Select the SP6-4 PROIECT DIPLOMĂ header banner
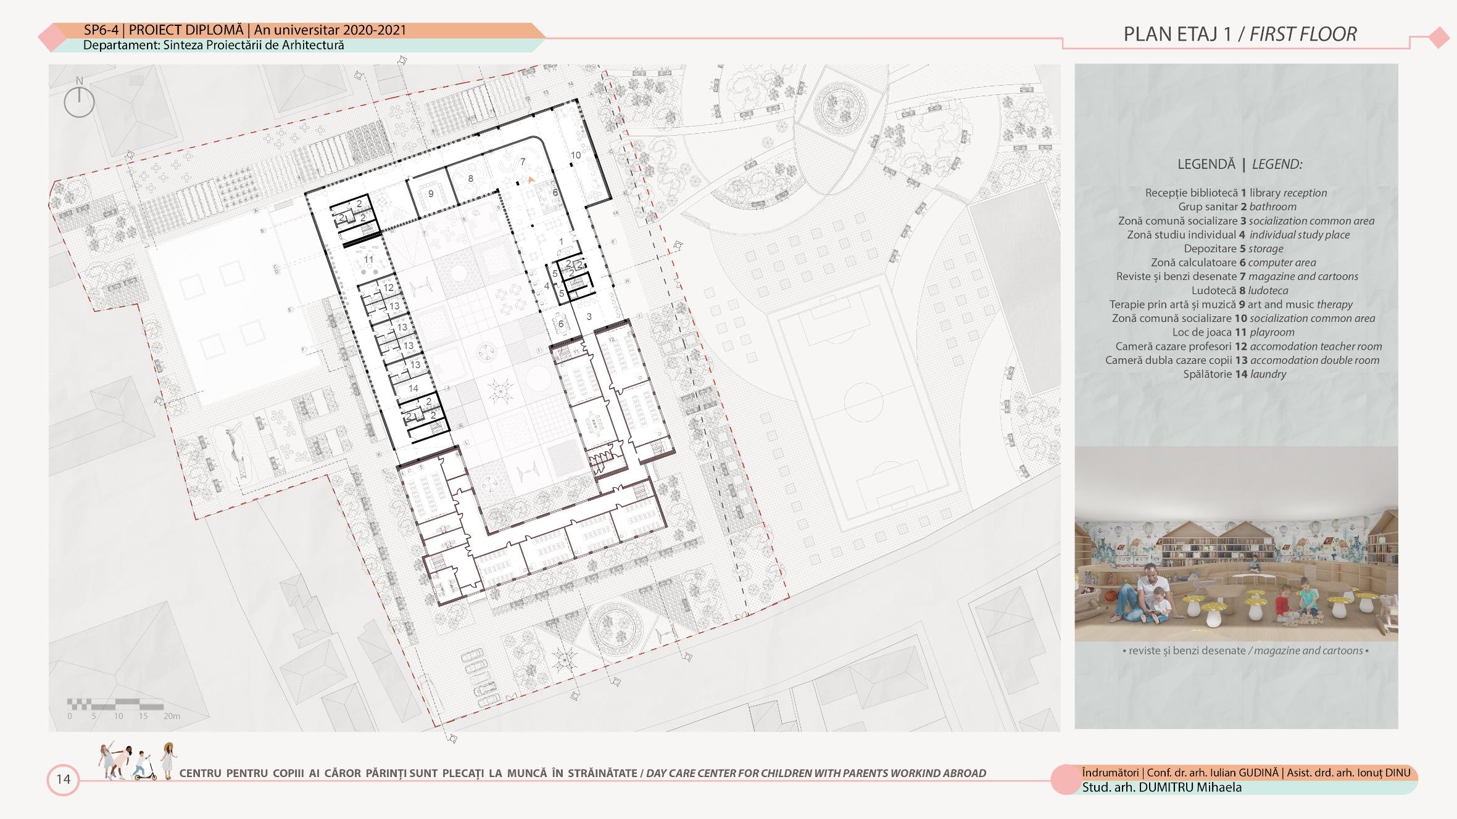1457x819 pixels. coord(245,30)
